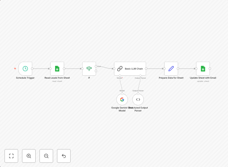The width and height of the screenshot is (228, 167).
Task: Click the Basic LLM Chain Output Parser diamond connector
Action: [x=140, y=75]
